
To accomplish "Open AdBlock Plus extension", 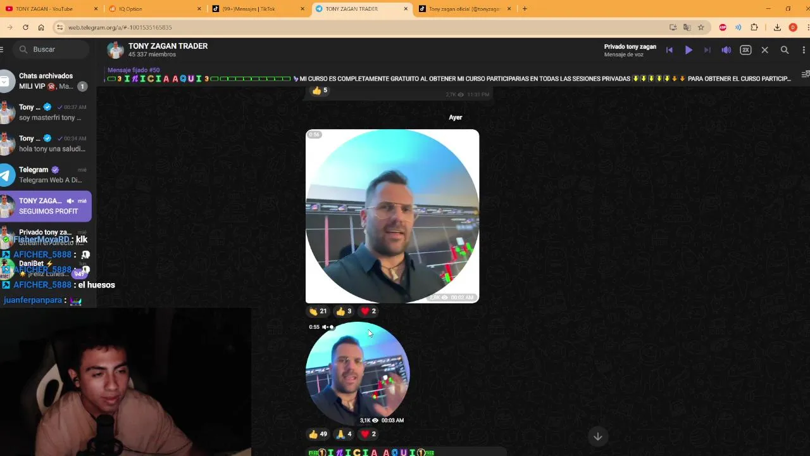I will (x=723, y=27).
